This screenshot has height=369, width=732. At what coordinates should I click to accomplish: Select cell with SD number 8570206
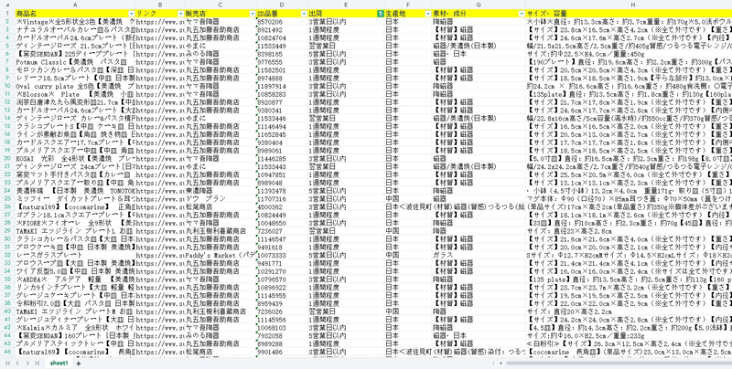(283, 22)
